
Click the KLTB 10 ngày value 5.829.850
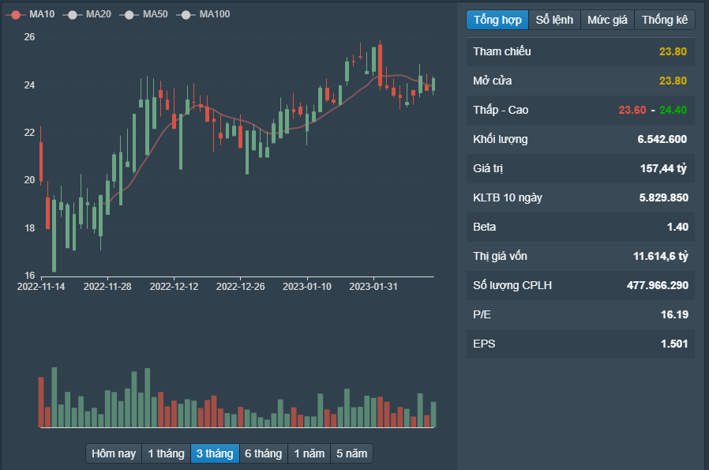pos(664,197)
